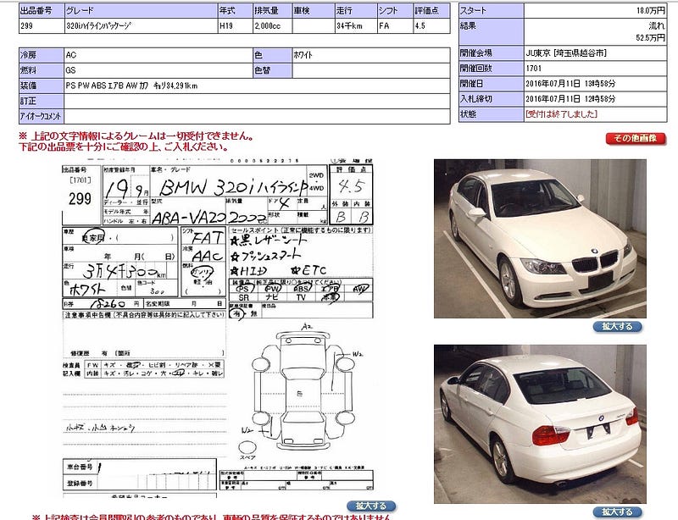This screenshot has height=520, width=678.
Task: Click the AC value in 冷房 row
Action: point(71,55)
